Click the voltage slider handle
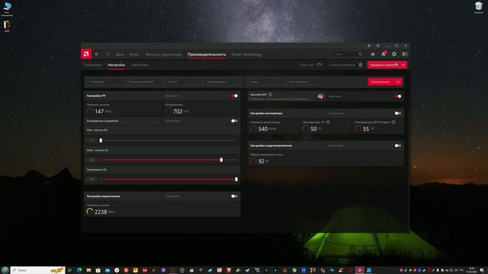This screenshot has width=488, height=274. coord(236,180)
